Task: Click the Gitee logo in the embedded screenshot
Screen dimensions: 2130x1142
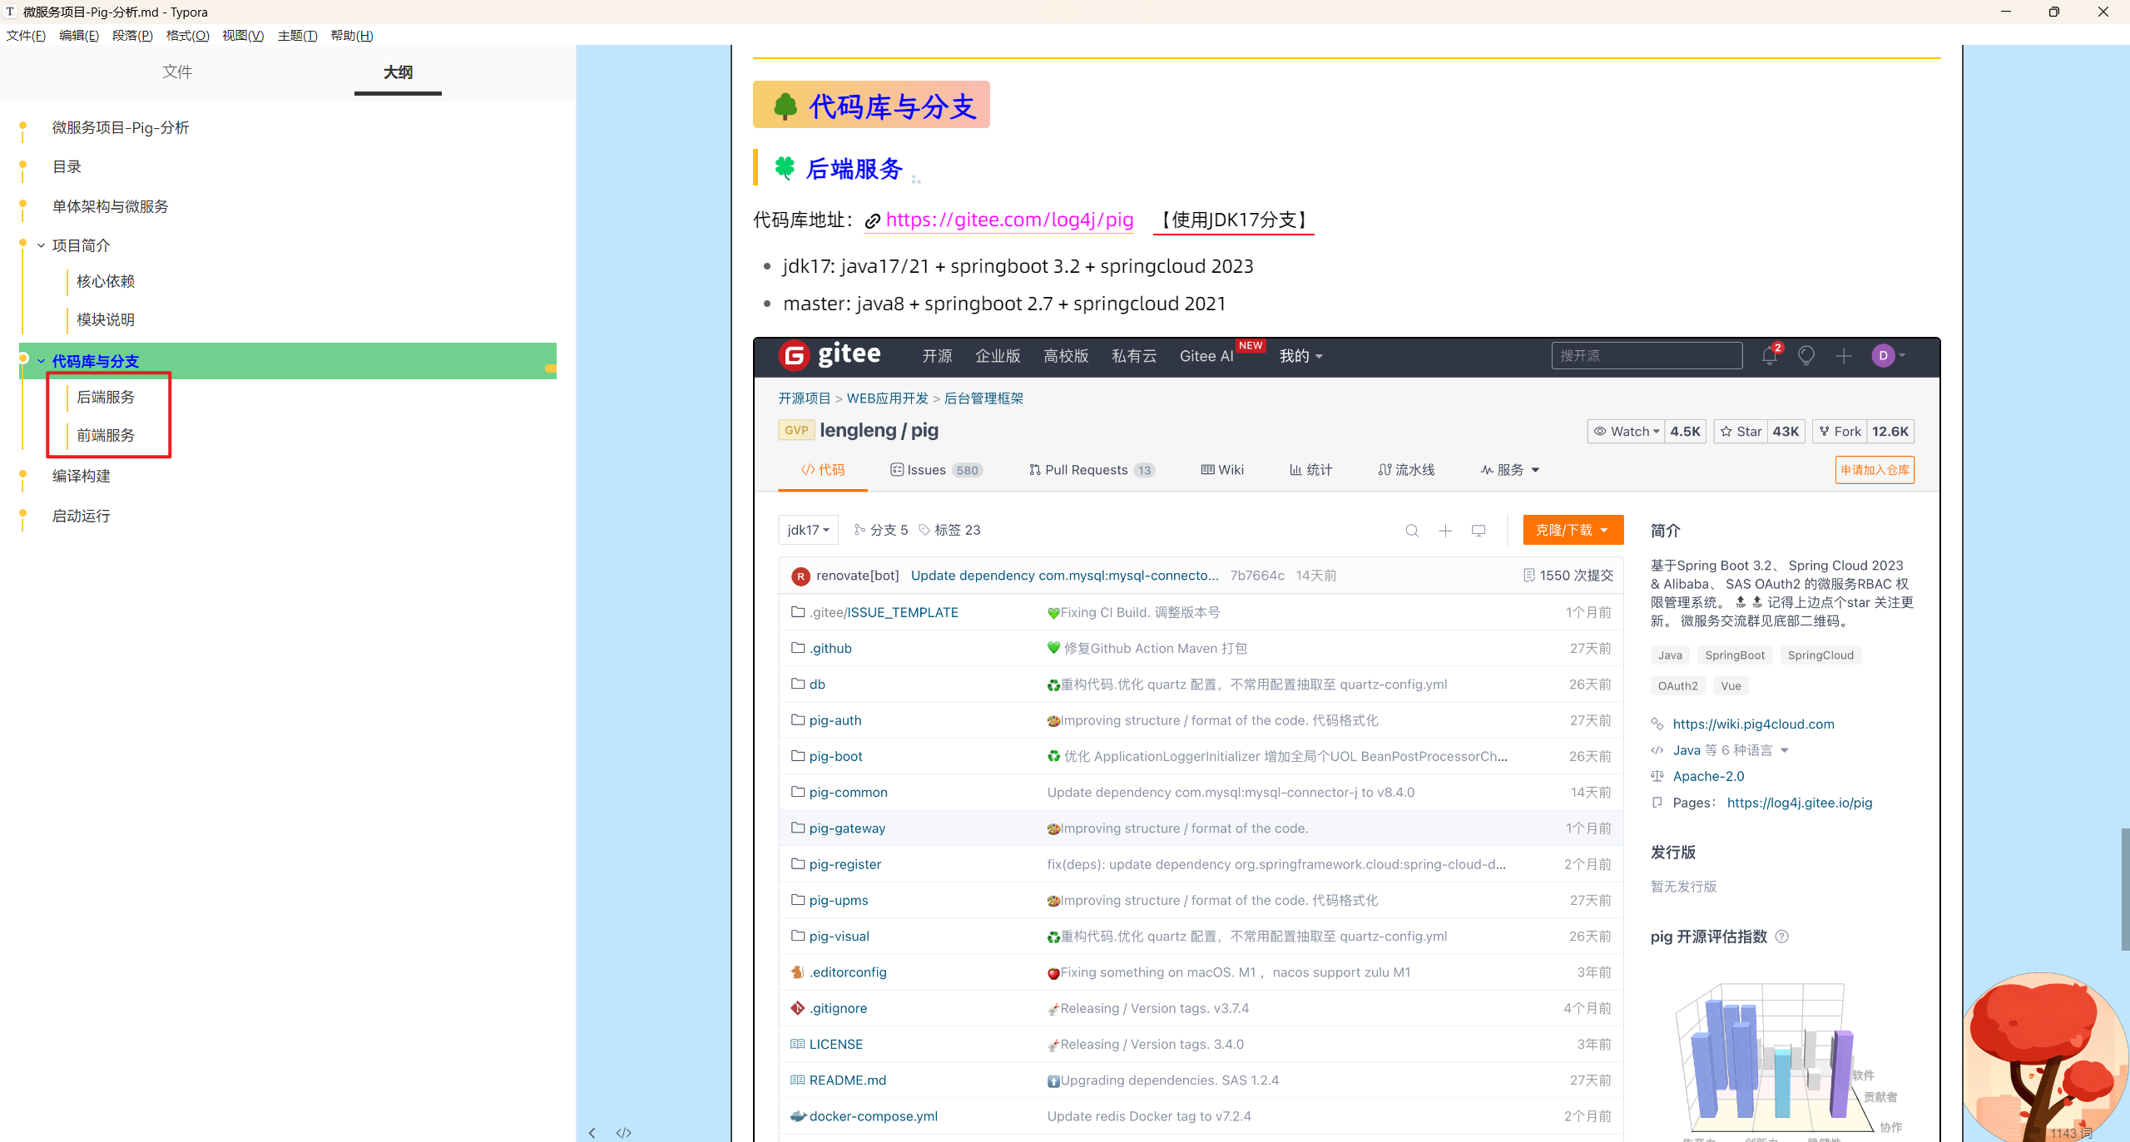Action: tap(830, 355)
